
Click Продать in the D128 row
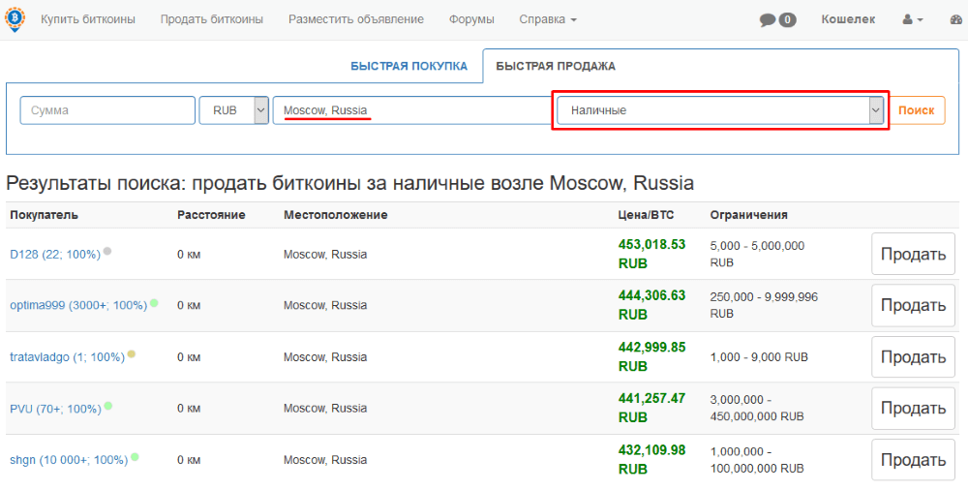pyautogui.click(x=913, y=254)
